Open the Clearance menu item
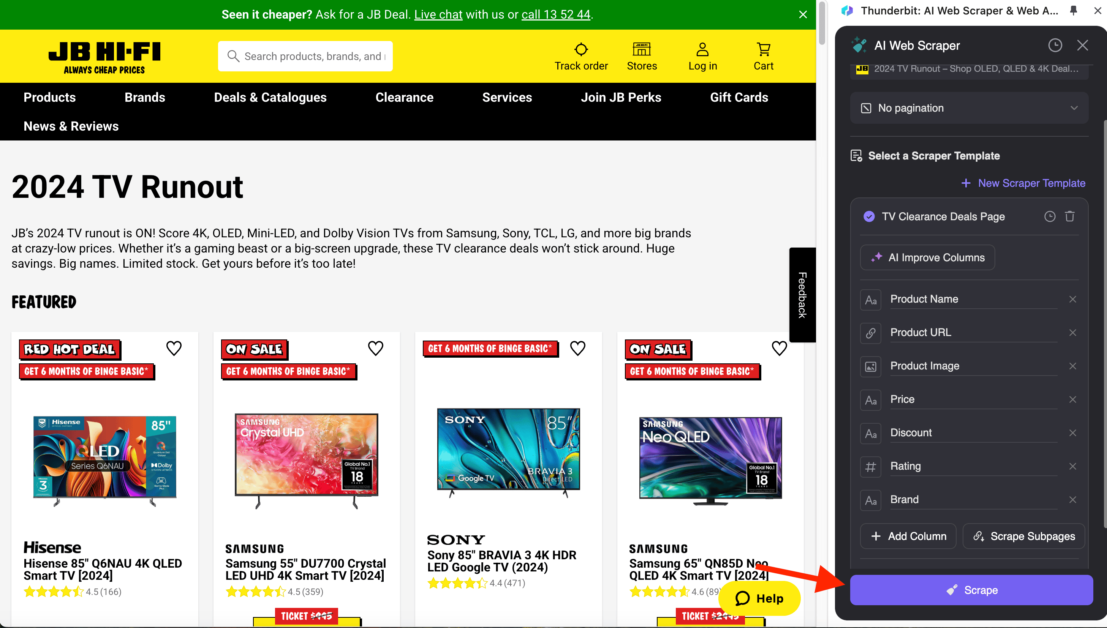1107x628 pixels. [x=404, y=98]
